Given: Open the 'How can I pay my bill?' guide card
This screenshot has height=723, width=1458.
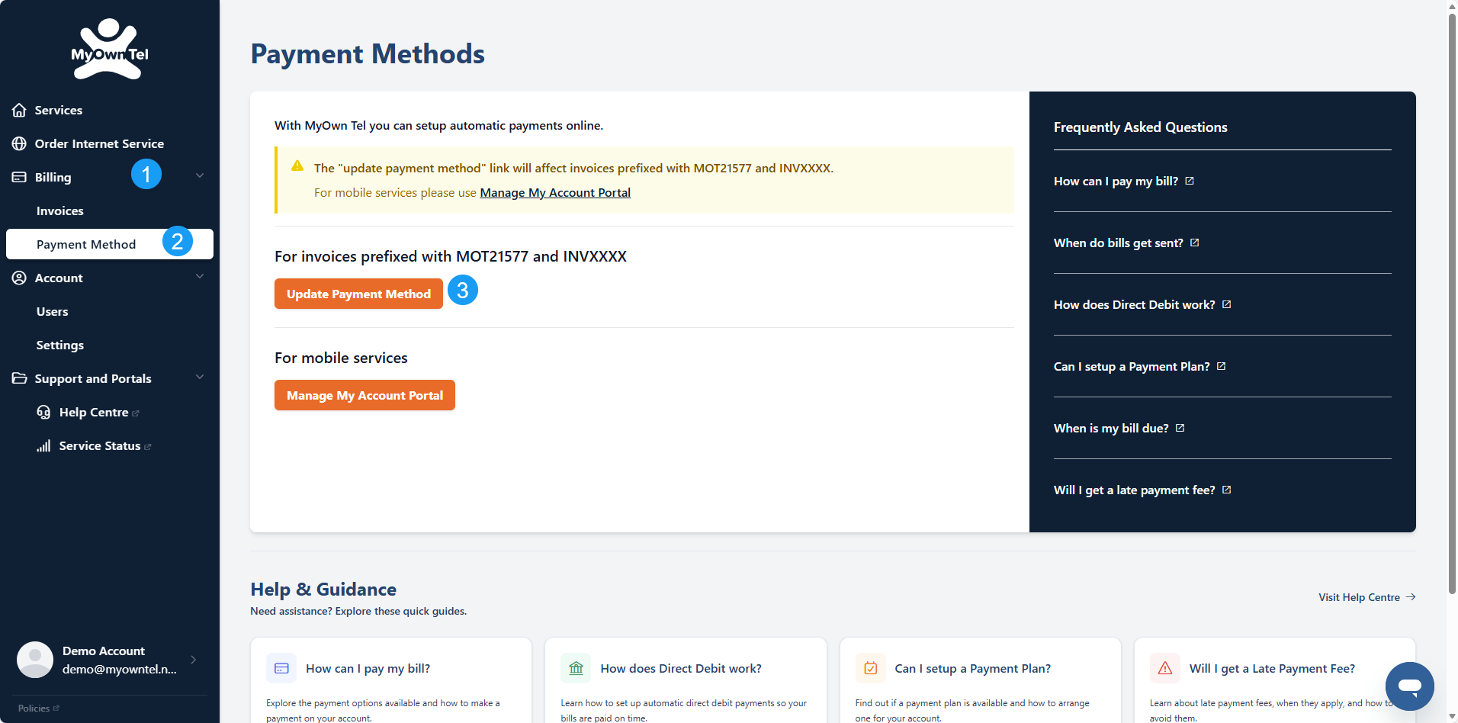Looking at the screenshot, I should coord(391,680).
